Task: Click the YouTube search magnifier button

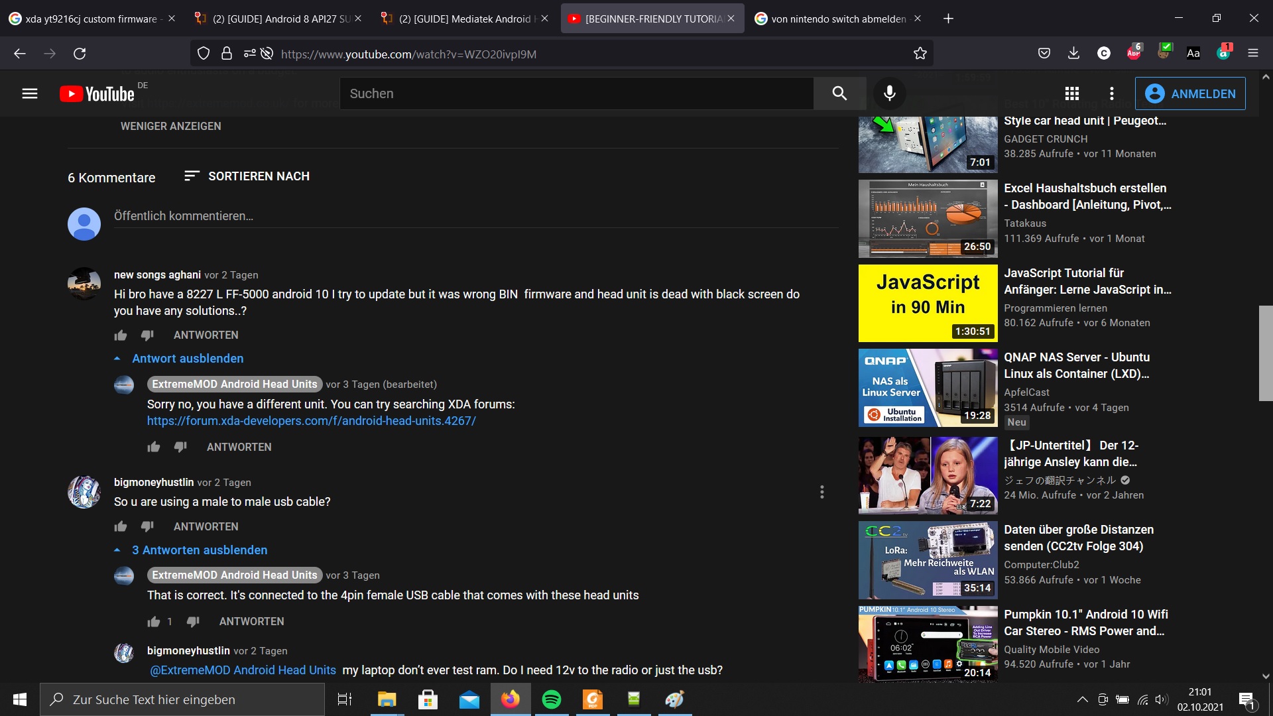Action: 839,93
